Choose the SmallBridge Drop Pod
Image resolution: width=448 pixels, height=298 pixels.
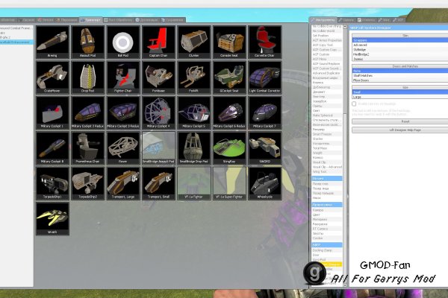coord(194,148)
